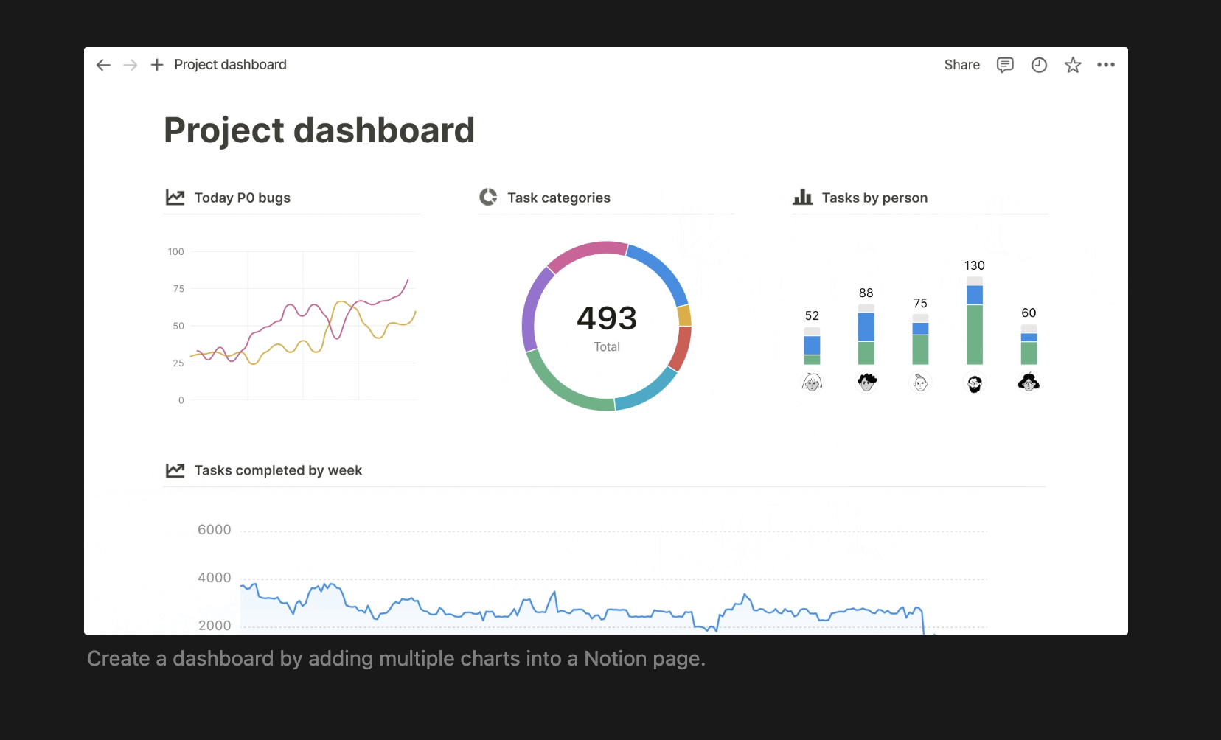Click the Project dashboard breadcrumb title

231,65
